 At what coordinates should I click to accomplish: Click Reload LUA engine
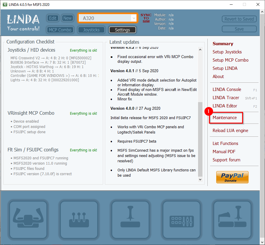coord(230,131)
